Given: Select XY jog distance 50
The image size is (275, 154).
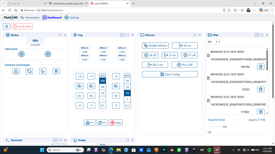Looking at the screenshot, I should point(102,87).
